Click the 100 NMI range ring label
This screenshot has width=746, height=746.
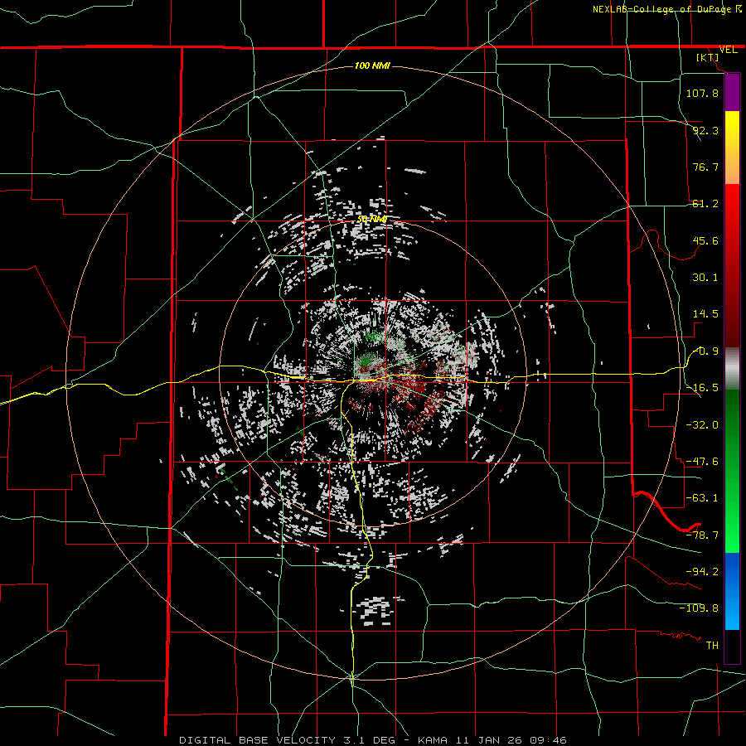[x=372, y=65]
